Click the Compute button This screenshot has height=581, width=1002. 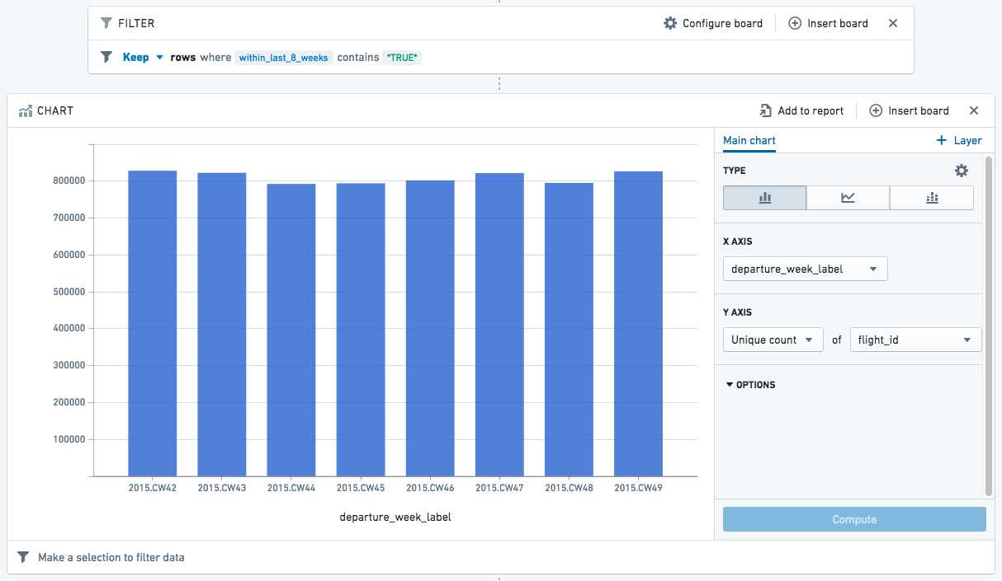coord(854,519)
